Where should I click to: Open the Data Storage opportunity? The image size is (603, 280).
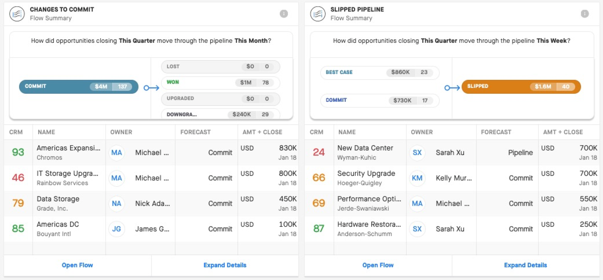(58, 199)
